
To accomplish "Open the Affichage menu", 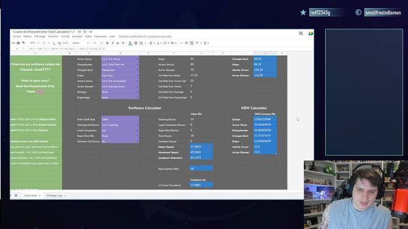I will click(40, 37).
